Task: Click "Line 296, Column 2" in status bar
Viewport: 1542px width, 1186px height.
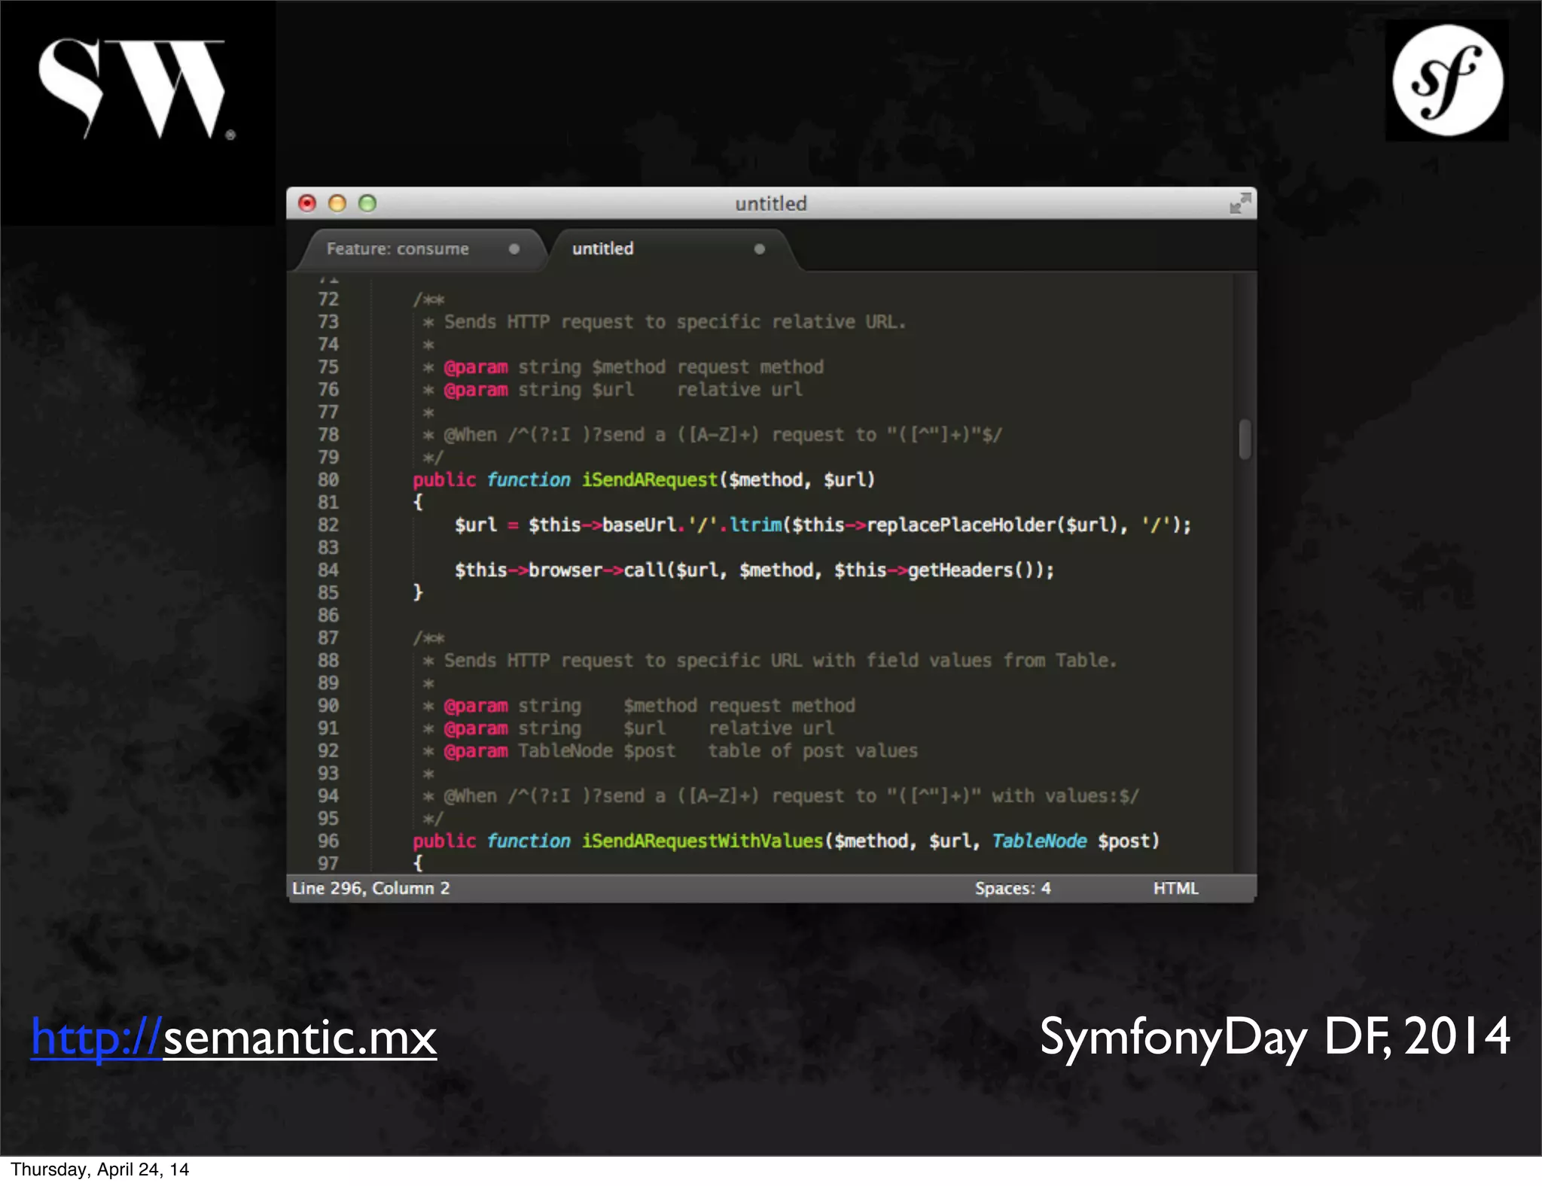Action: coord(370,888)
